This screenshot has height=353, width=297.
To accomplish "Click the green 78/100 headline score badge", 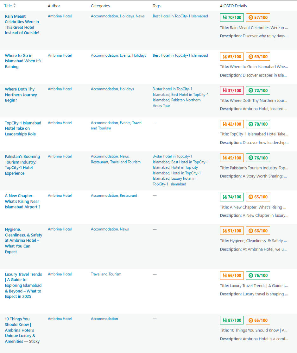I will pyautogui.click(x=258, y=124).
